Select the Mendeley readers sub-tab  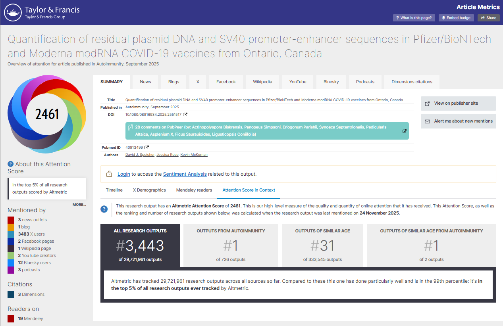(194, 190)
